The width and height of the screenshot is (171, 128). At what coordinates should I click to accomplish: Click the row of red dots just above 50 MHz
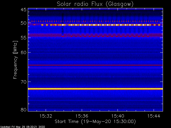[95, 21]
